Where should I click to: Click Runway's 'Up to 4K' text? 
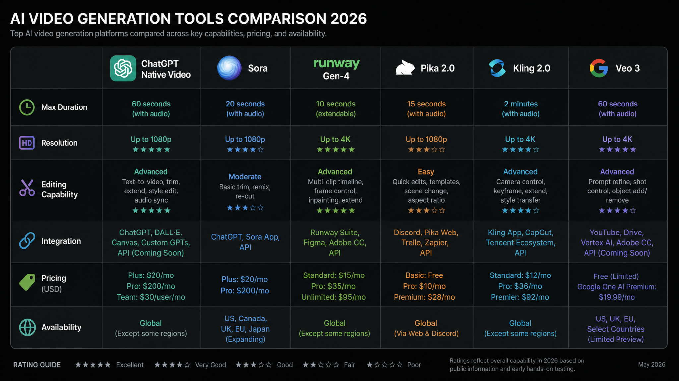(335, 139)
